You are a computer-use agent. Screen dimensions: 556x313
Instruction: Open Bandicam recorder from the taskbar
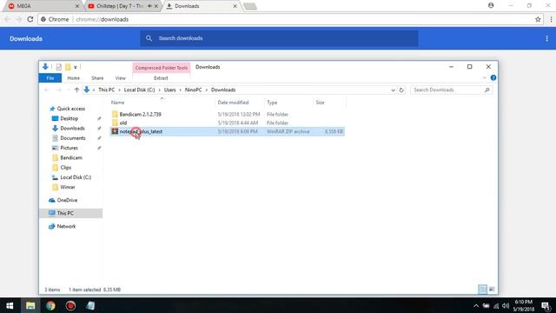click(x=70, y=305)
